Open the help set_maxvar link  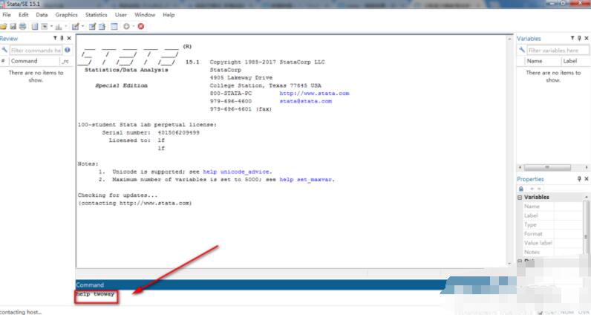pyautogui.click(x=307, y=180)
